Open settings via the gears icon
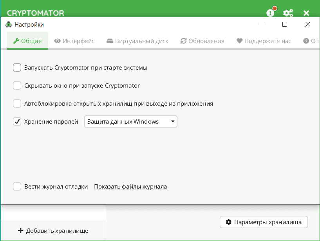The height and width of the screenshot is (241, 320). click(288, 13)
